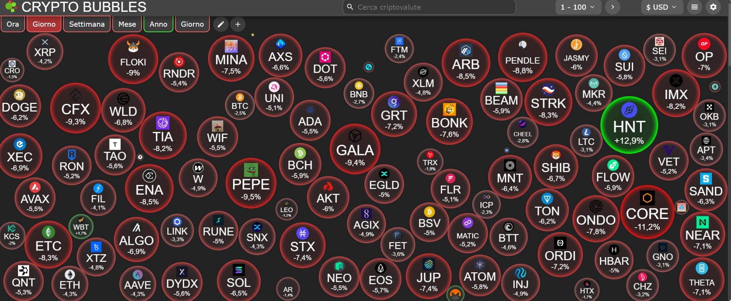Image resolution: width=731 pixels, height=301 pixels.
Task: Select the Giorno tab next to the pencil icon
Action: click(x=192, y=24)
